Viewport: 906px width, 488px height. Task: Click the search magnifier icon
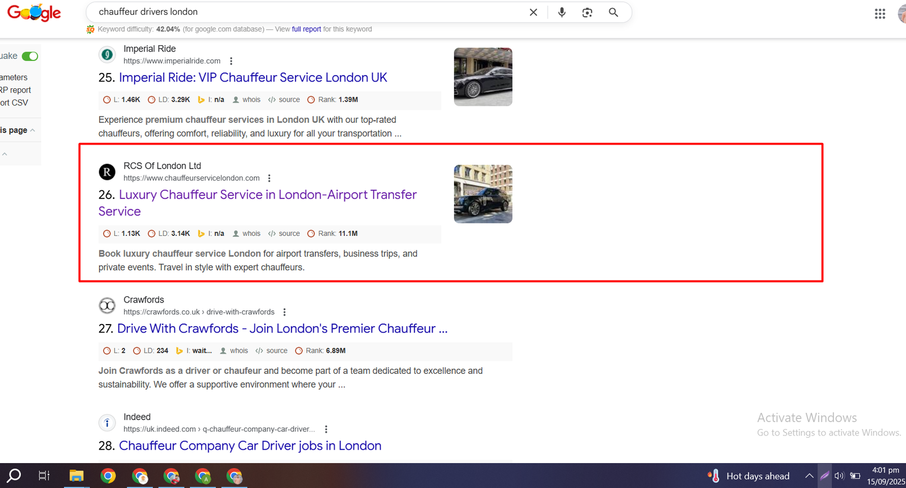(613, 12)
